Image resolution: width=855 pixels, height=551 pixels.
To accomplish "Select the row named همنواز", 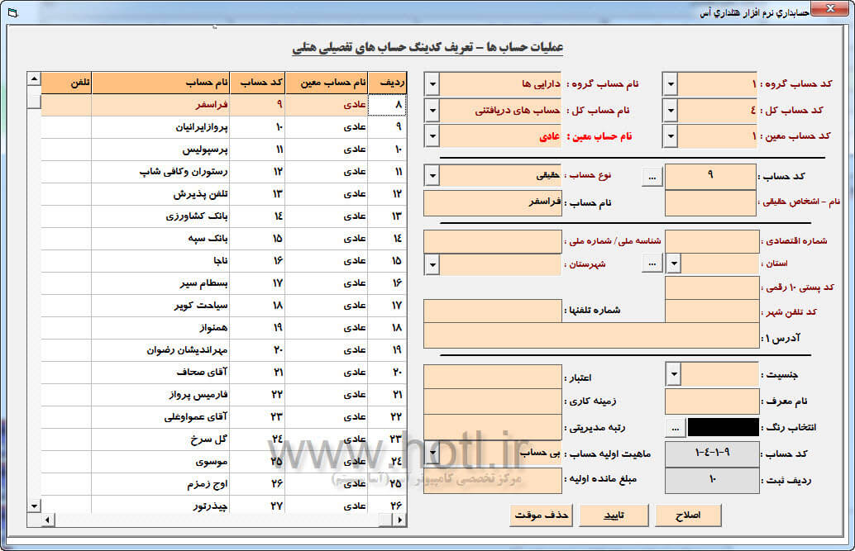I will 223,328.
